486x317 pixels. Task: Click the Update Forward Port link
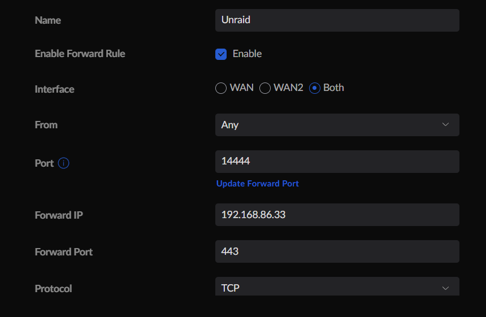pyautogui.click(x=257, y=184)
